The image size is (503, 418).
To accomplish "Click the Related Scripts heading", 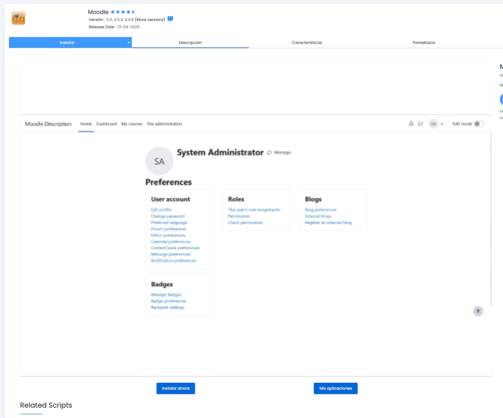I will point(46,405).
